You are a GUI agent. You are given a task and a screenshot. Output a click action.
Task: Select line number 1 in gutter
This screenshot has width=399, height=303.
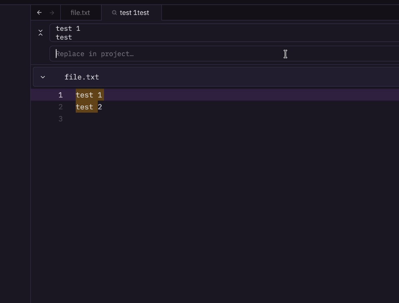tap(61, 95)
